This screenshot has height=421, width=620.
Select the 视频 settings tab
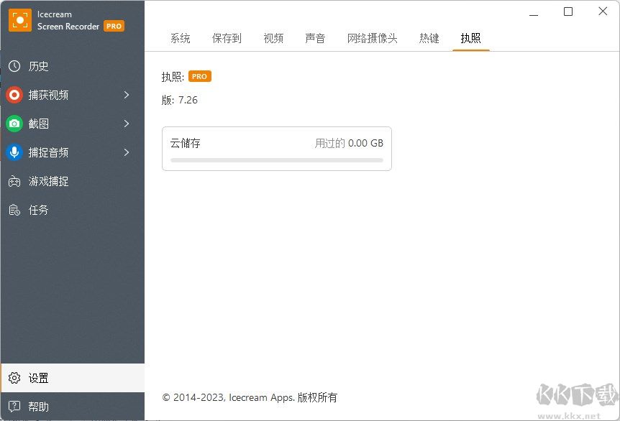(x=273, y=38)
